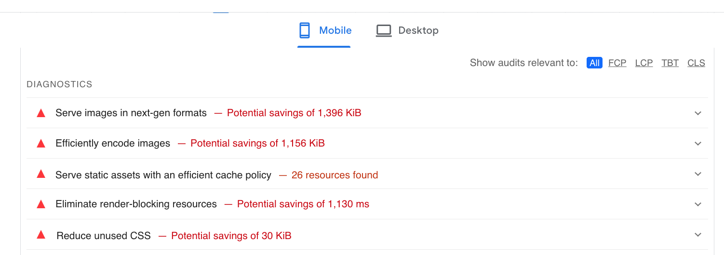Expand efficient cache policy audit chevron
Image resolution: width=724 pixels, height=255 pixels.
click(x=697, y=174)
